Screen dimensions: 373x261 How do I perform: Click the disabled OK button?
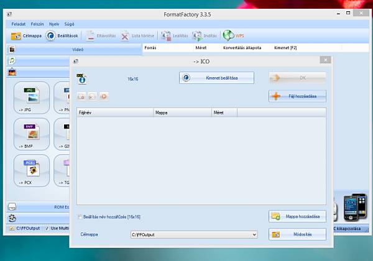pyautogui.click(x=297, y=78)
